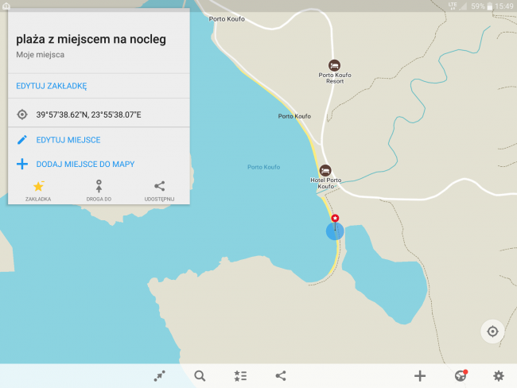The width and height of the screenshot is (517, 388).
Task: Select Porto Koufo Resort hotel marker
Action: [334, 65]
